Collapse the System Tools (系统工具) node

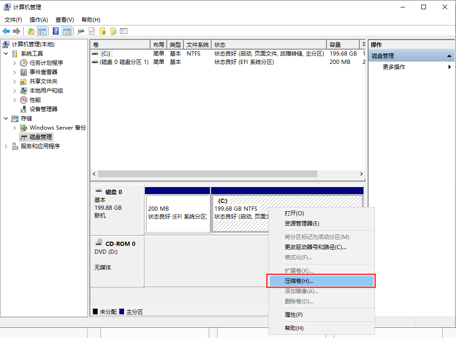click(x=6, y=54)
